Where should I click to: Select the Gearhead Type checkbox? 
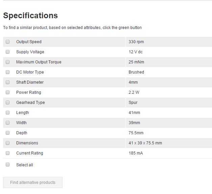(7, 103)
